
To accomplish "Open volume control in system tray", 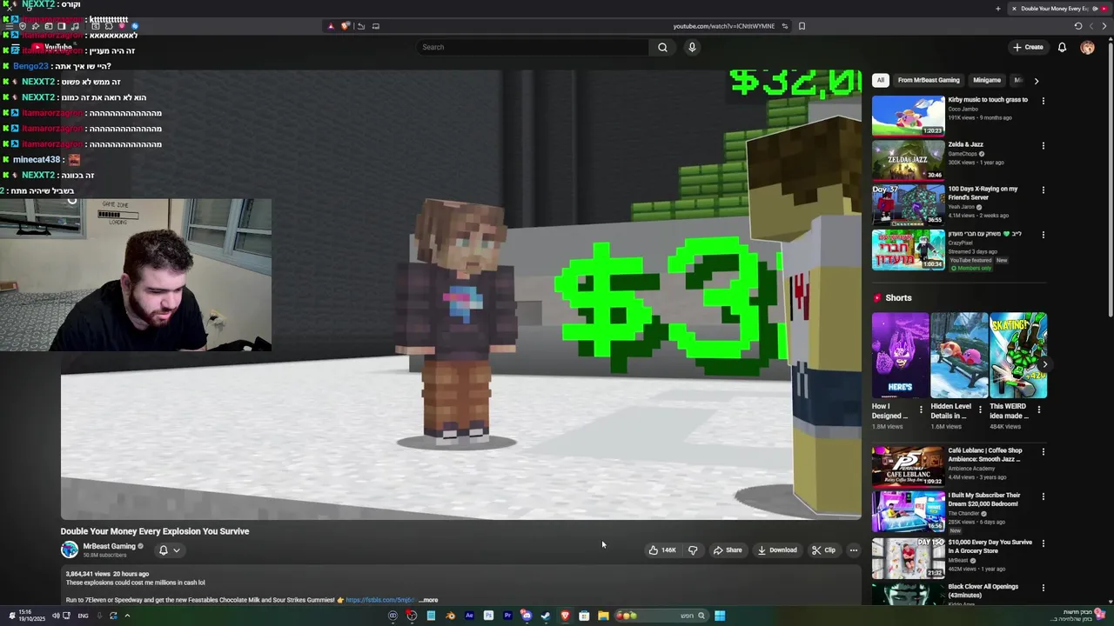I will click(55, 616).
